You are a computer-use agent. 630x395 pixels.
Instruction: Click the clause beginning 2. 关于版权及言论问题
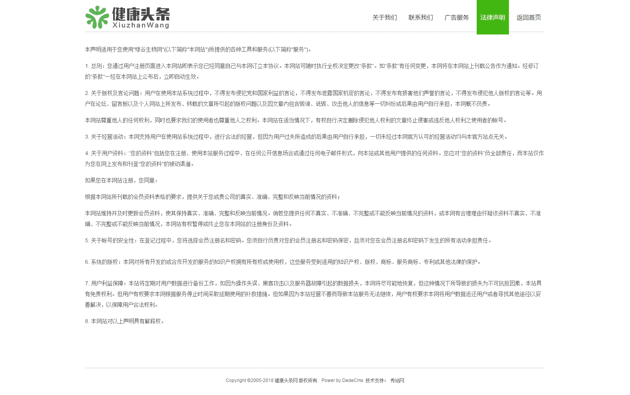coord(313,98)
